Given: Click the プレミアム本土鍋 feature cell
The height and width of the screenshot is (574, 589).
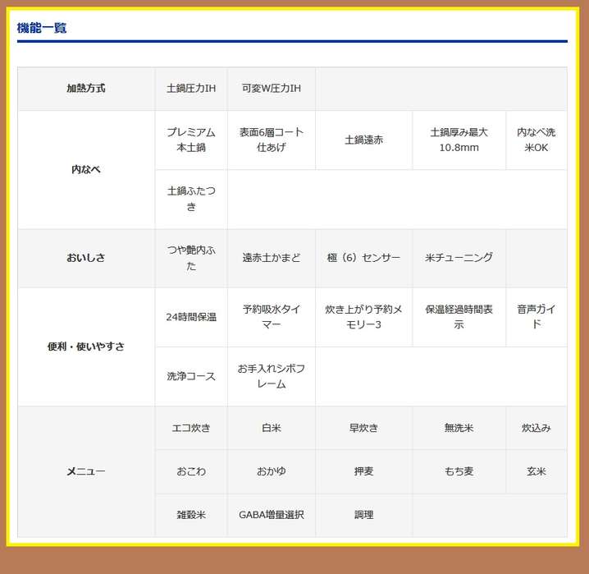Looking at the screenshot, I should pyautogui.click(x=191, y=140).
